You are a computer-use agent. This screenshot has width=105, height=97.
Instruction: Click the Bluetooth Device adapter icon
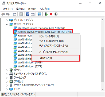[15, 28]
